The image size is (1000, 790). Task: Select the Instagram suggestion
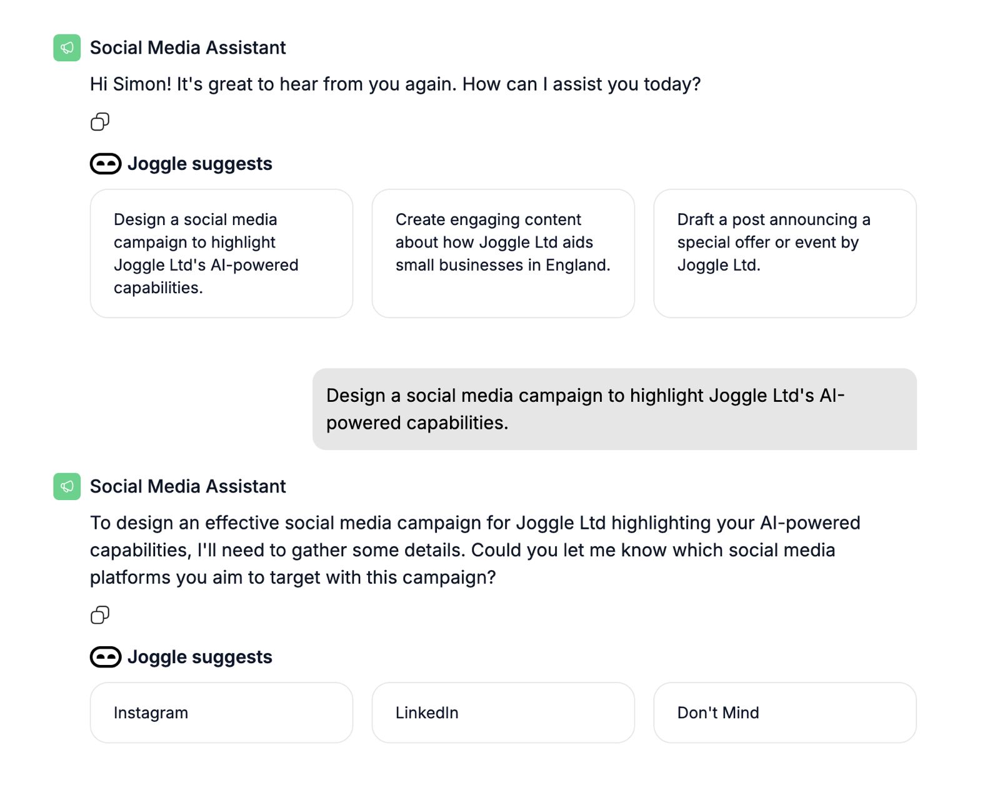coord(221,712)
